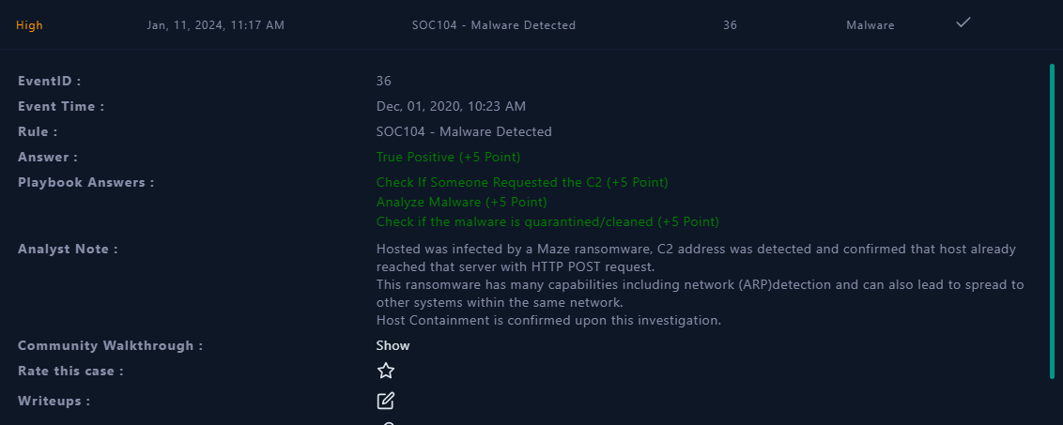Click the Community Walkthrough label
The width and height of the screenshot is (1063, 425).
pos(110,345)
